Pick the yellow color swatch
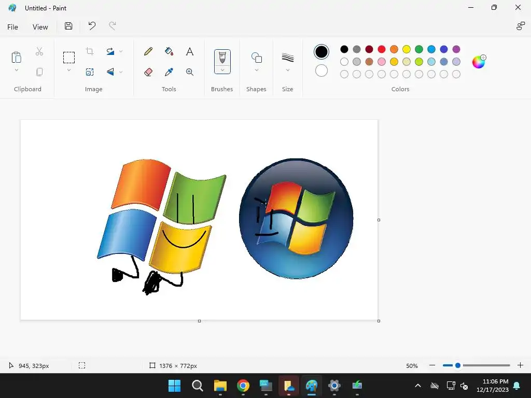 click(407, 49)
